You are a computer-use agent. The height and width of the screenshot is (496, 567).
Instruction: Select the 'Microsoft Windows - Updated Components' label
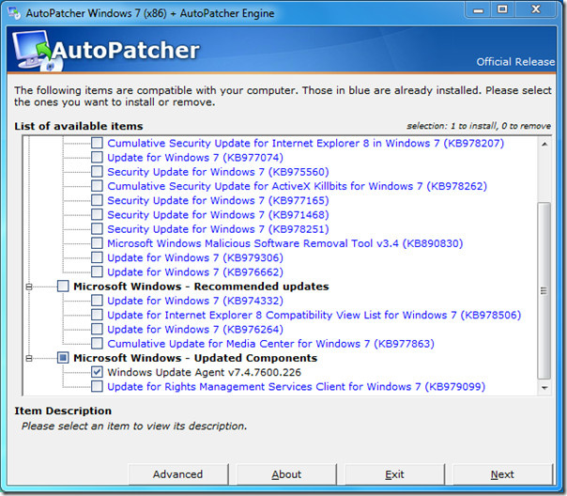[x=195, y=358]
